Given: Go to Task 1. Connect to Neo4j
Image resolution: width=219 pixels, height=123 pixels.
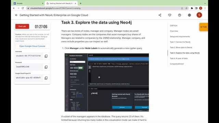Looking at the screenshot, I should click(x=180, y=42).
